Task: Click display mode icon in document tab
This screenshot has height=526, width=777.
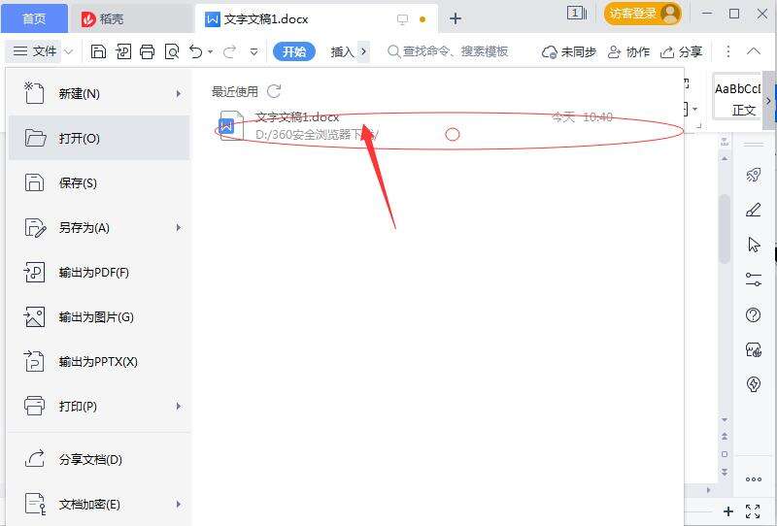Action: (402, 19)
